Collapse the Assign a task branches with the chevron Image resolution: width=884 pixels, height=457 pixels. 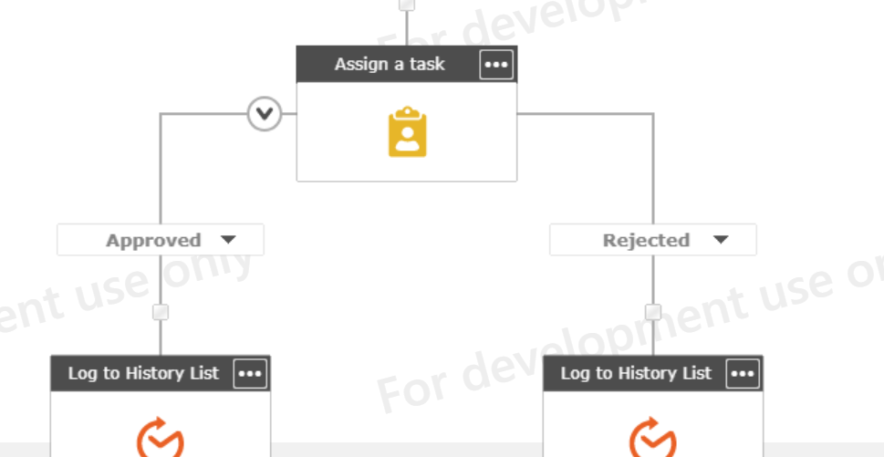tap(265, 114)
